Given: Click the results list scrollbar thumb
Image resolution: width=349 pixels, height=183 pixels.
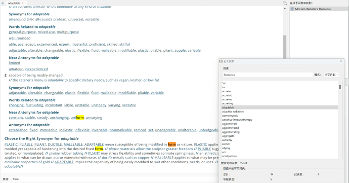Looking at the screenshot, I should tap(340, 87).
